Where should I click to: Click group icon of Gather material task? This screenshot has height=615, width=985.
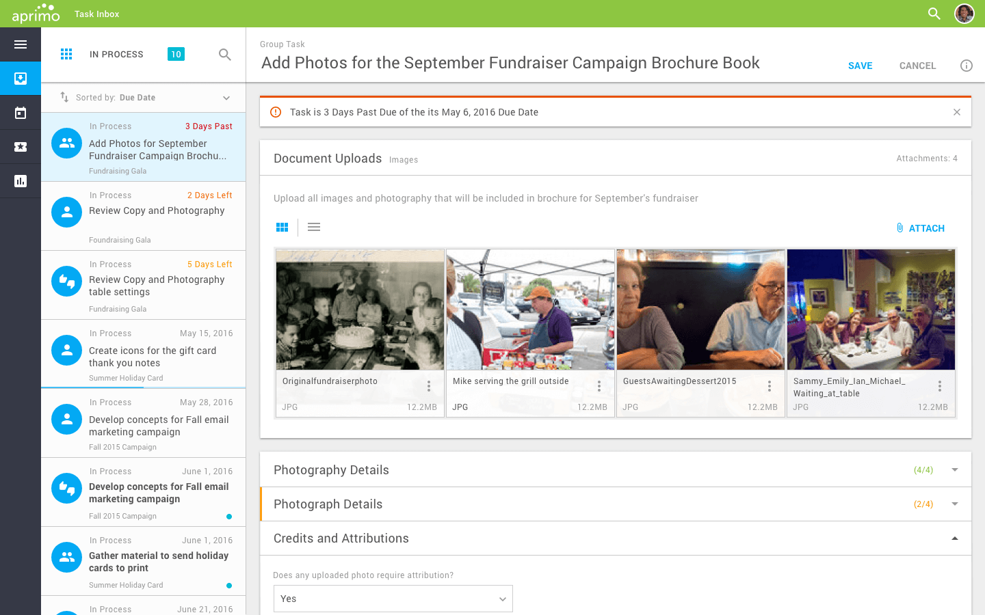67,558
